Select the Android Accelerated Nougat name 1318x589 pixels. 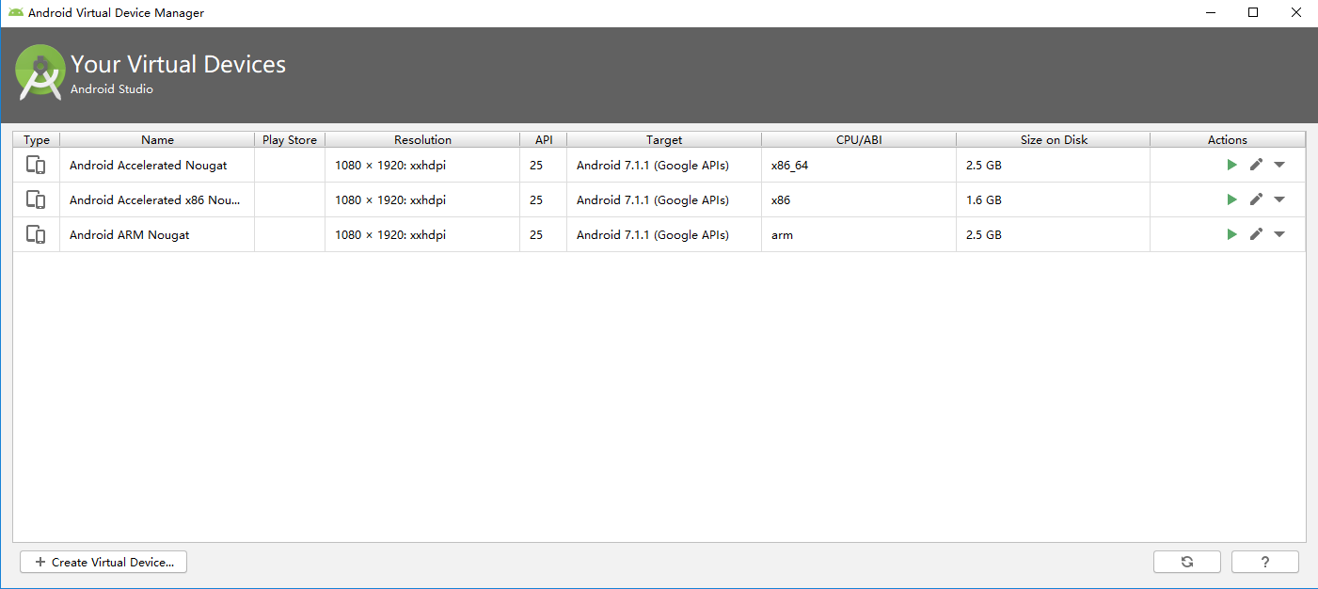point(149,165)
